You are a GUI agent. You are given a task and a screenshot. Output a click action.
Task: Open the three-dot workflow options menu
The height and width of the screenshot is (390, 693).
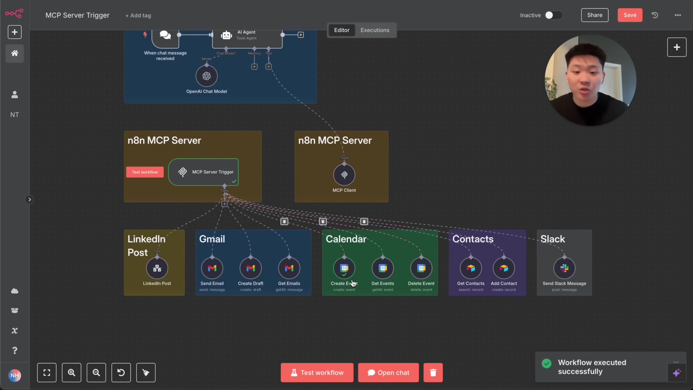677,15
